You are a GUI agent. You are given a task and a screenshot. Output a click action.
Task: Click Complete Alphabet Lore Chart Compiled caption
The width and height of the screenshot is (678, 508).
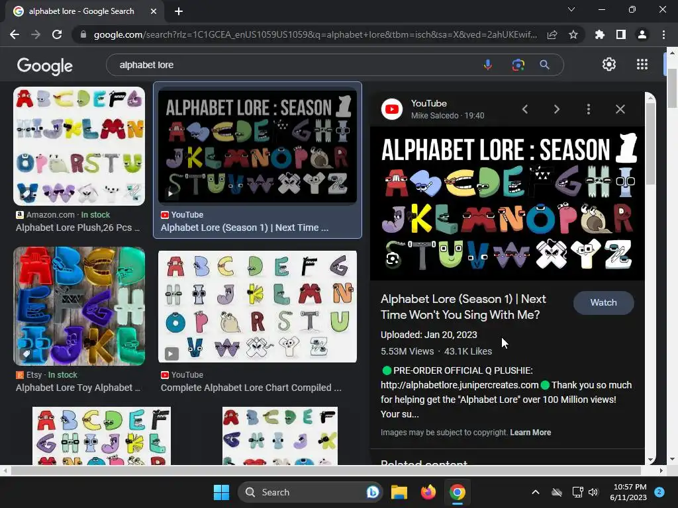251,388
